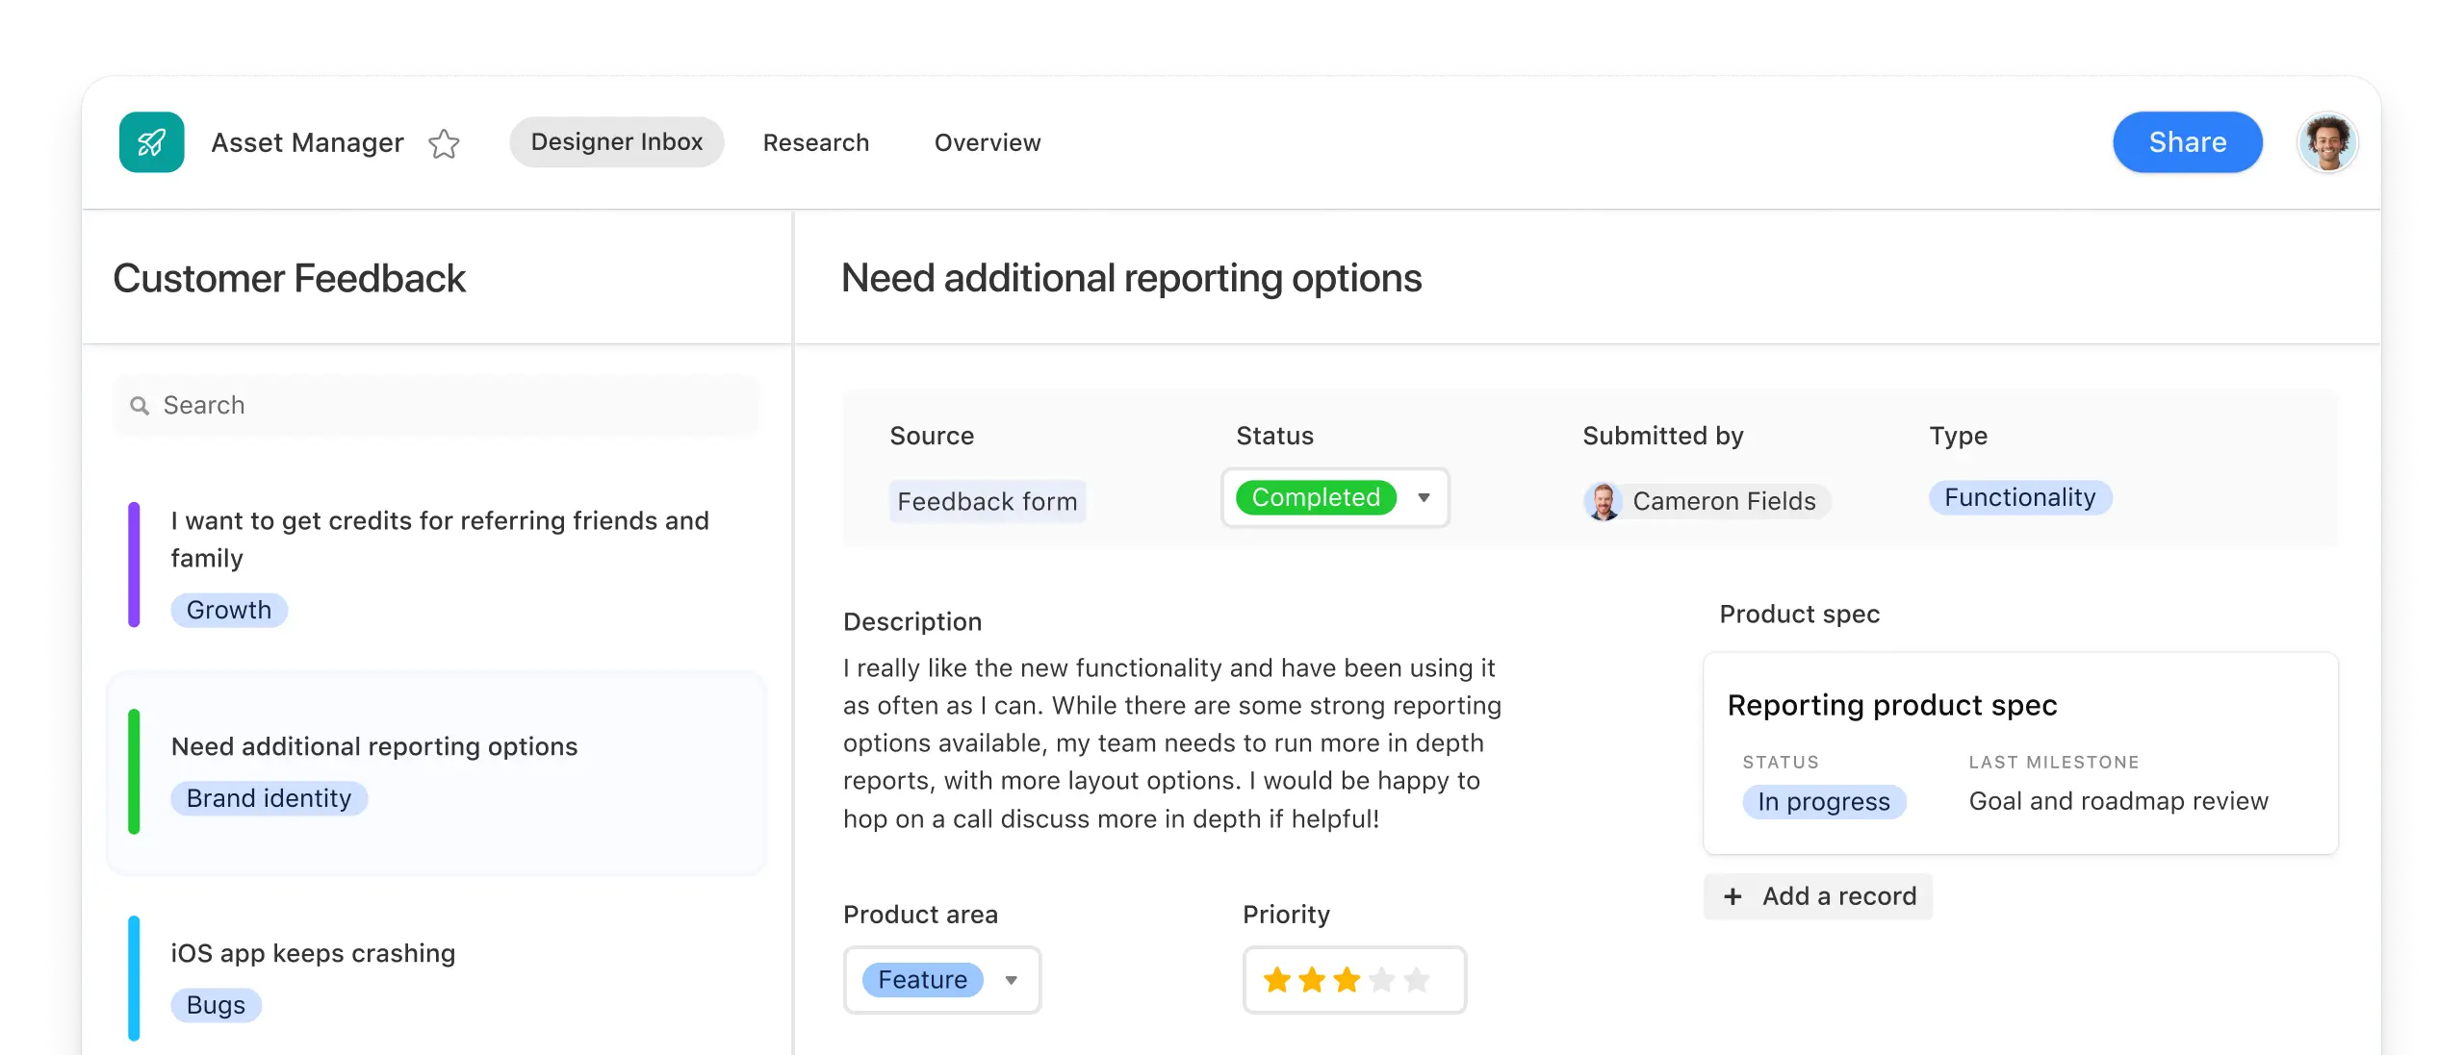
Task: Open the user profile avatar
Action: [x=2326, y=142]
